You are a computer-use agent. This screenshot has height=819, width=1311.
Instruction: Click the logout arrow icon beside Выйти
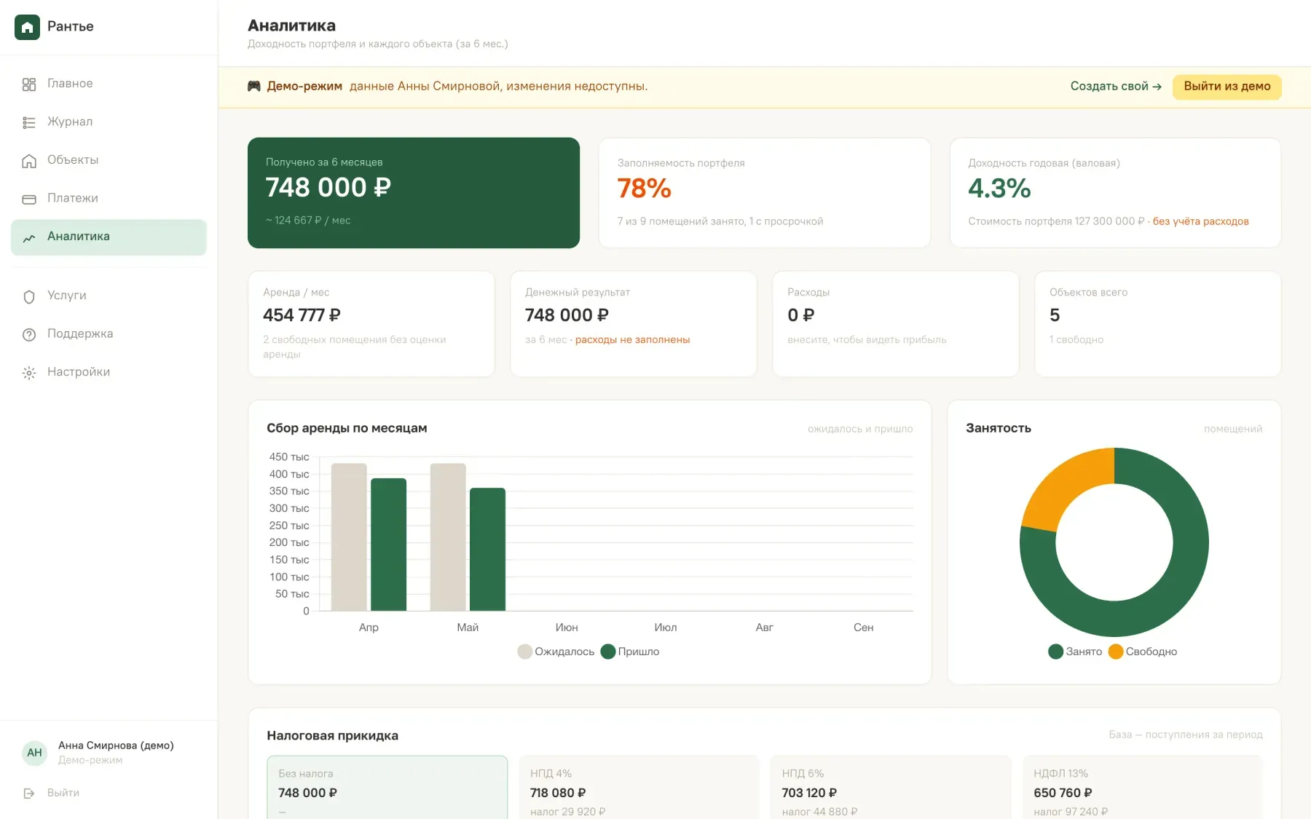point(29,794)
